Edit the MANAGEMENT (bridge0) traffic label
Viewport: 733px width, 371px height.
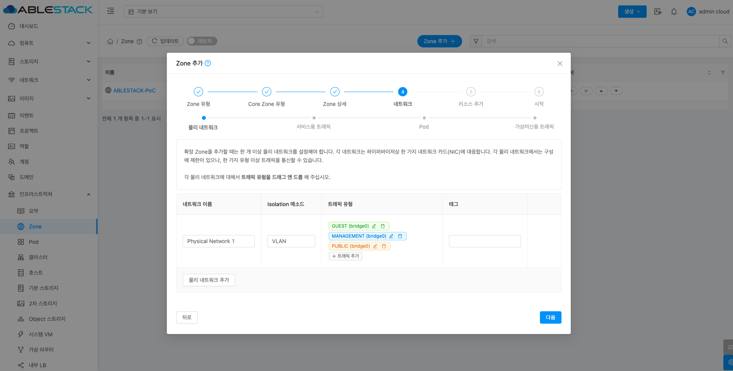pos(391,236)
